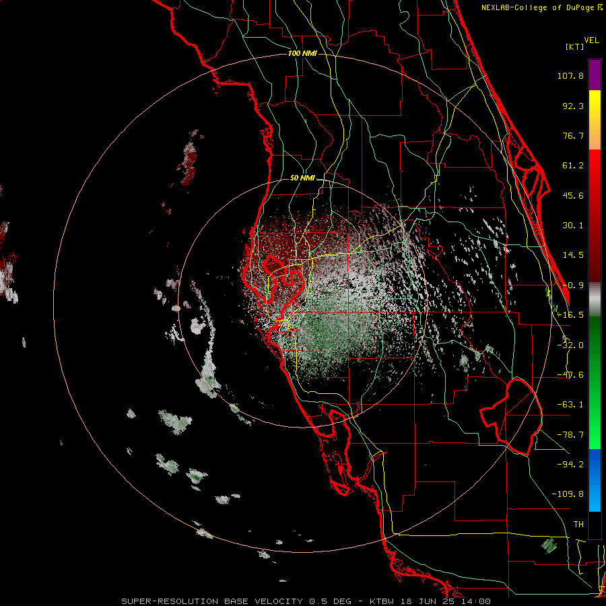Select the -109.8 legend value
Screen dimensions: 606x606
pos(568,494)
